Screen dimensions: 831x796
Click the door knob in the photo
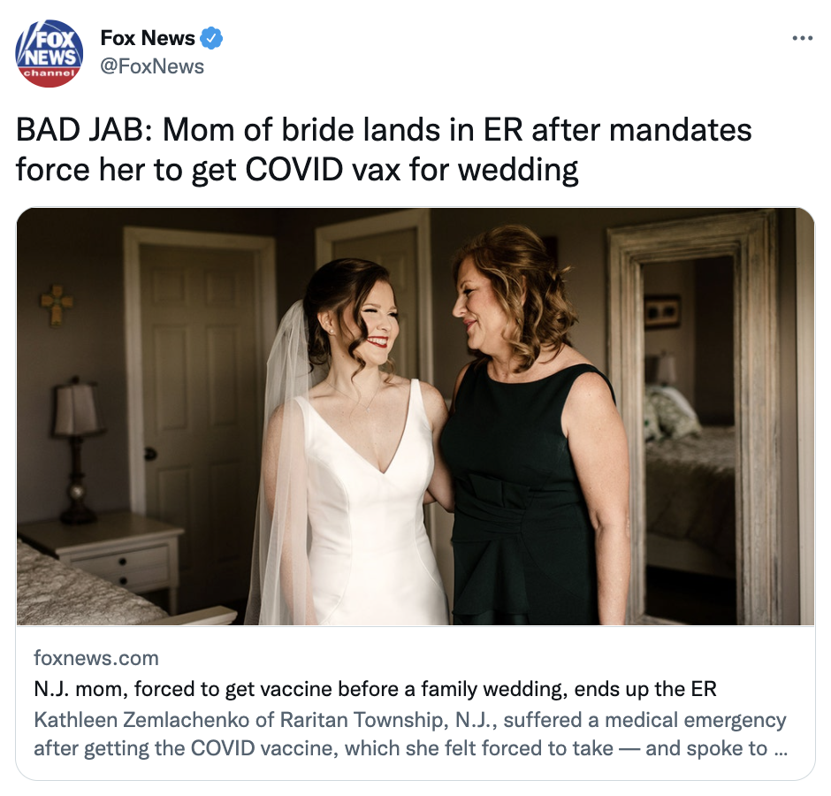[150, 454]
